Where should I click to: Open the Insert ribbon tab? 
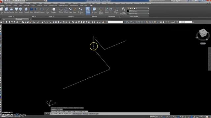pyautogui.click(x=15, y=6)
